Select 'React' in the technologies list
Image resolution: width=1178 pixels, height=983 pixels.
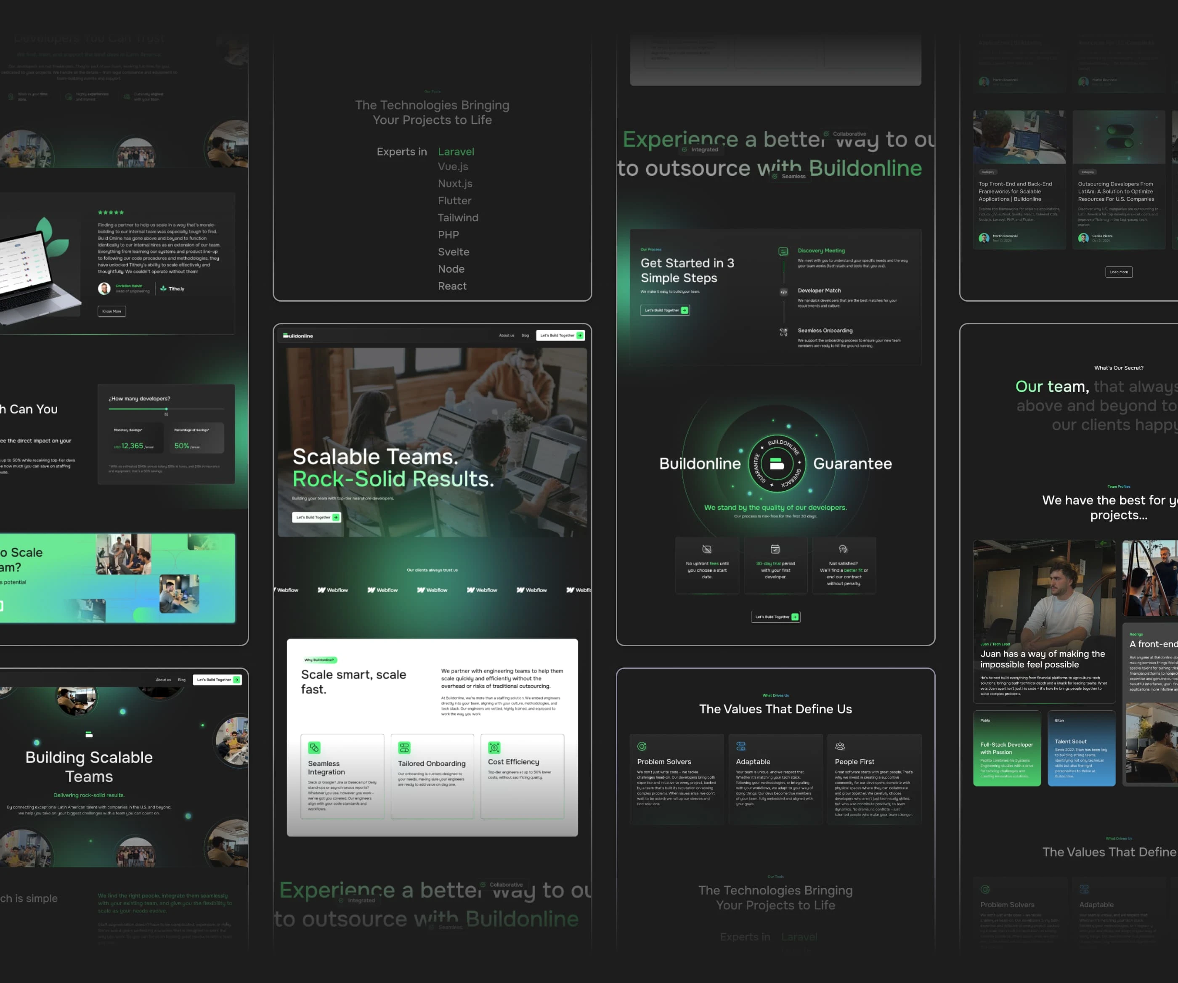click(x=452, y=286)
